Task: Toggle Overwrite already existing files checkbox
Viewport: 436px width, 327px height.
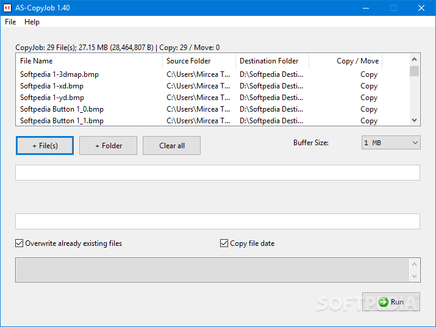Action: click(19, 243)
